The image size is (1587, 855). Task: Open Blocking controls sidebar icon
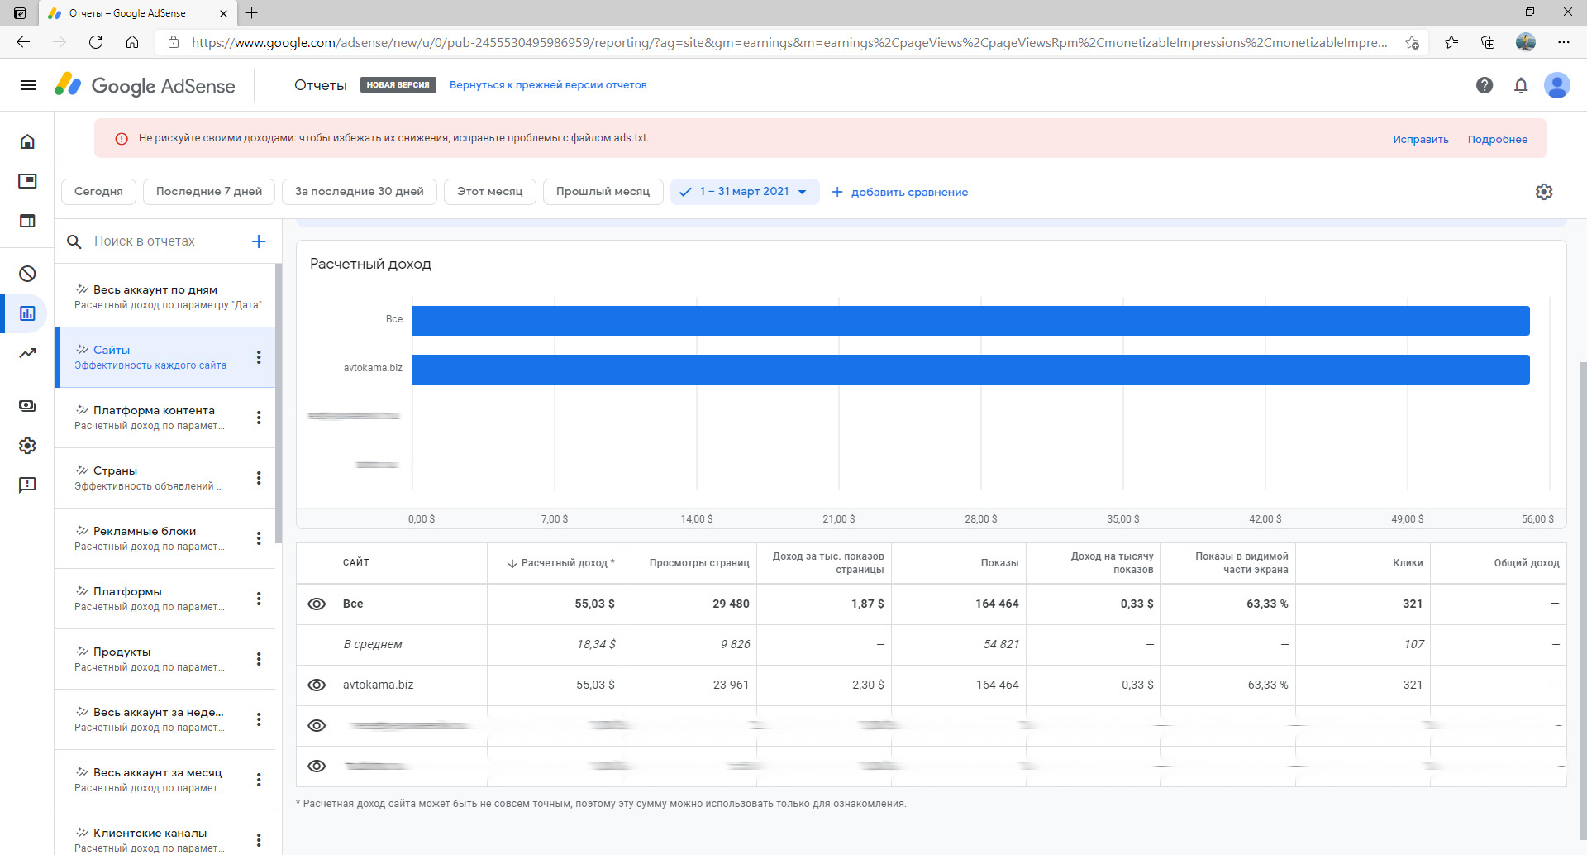[x=27, y=274]
